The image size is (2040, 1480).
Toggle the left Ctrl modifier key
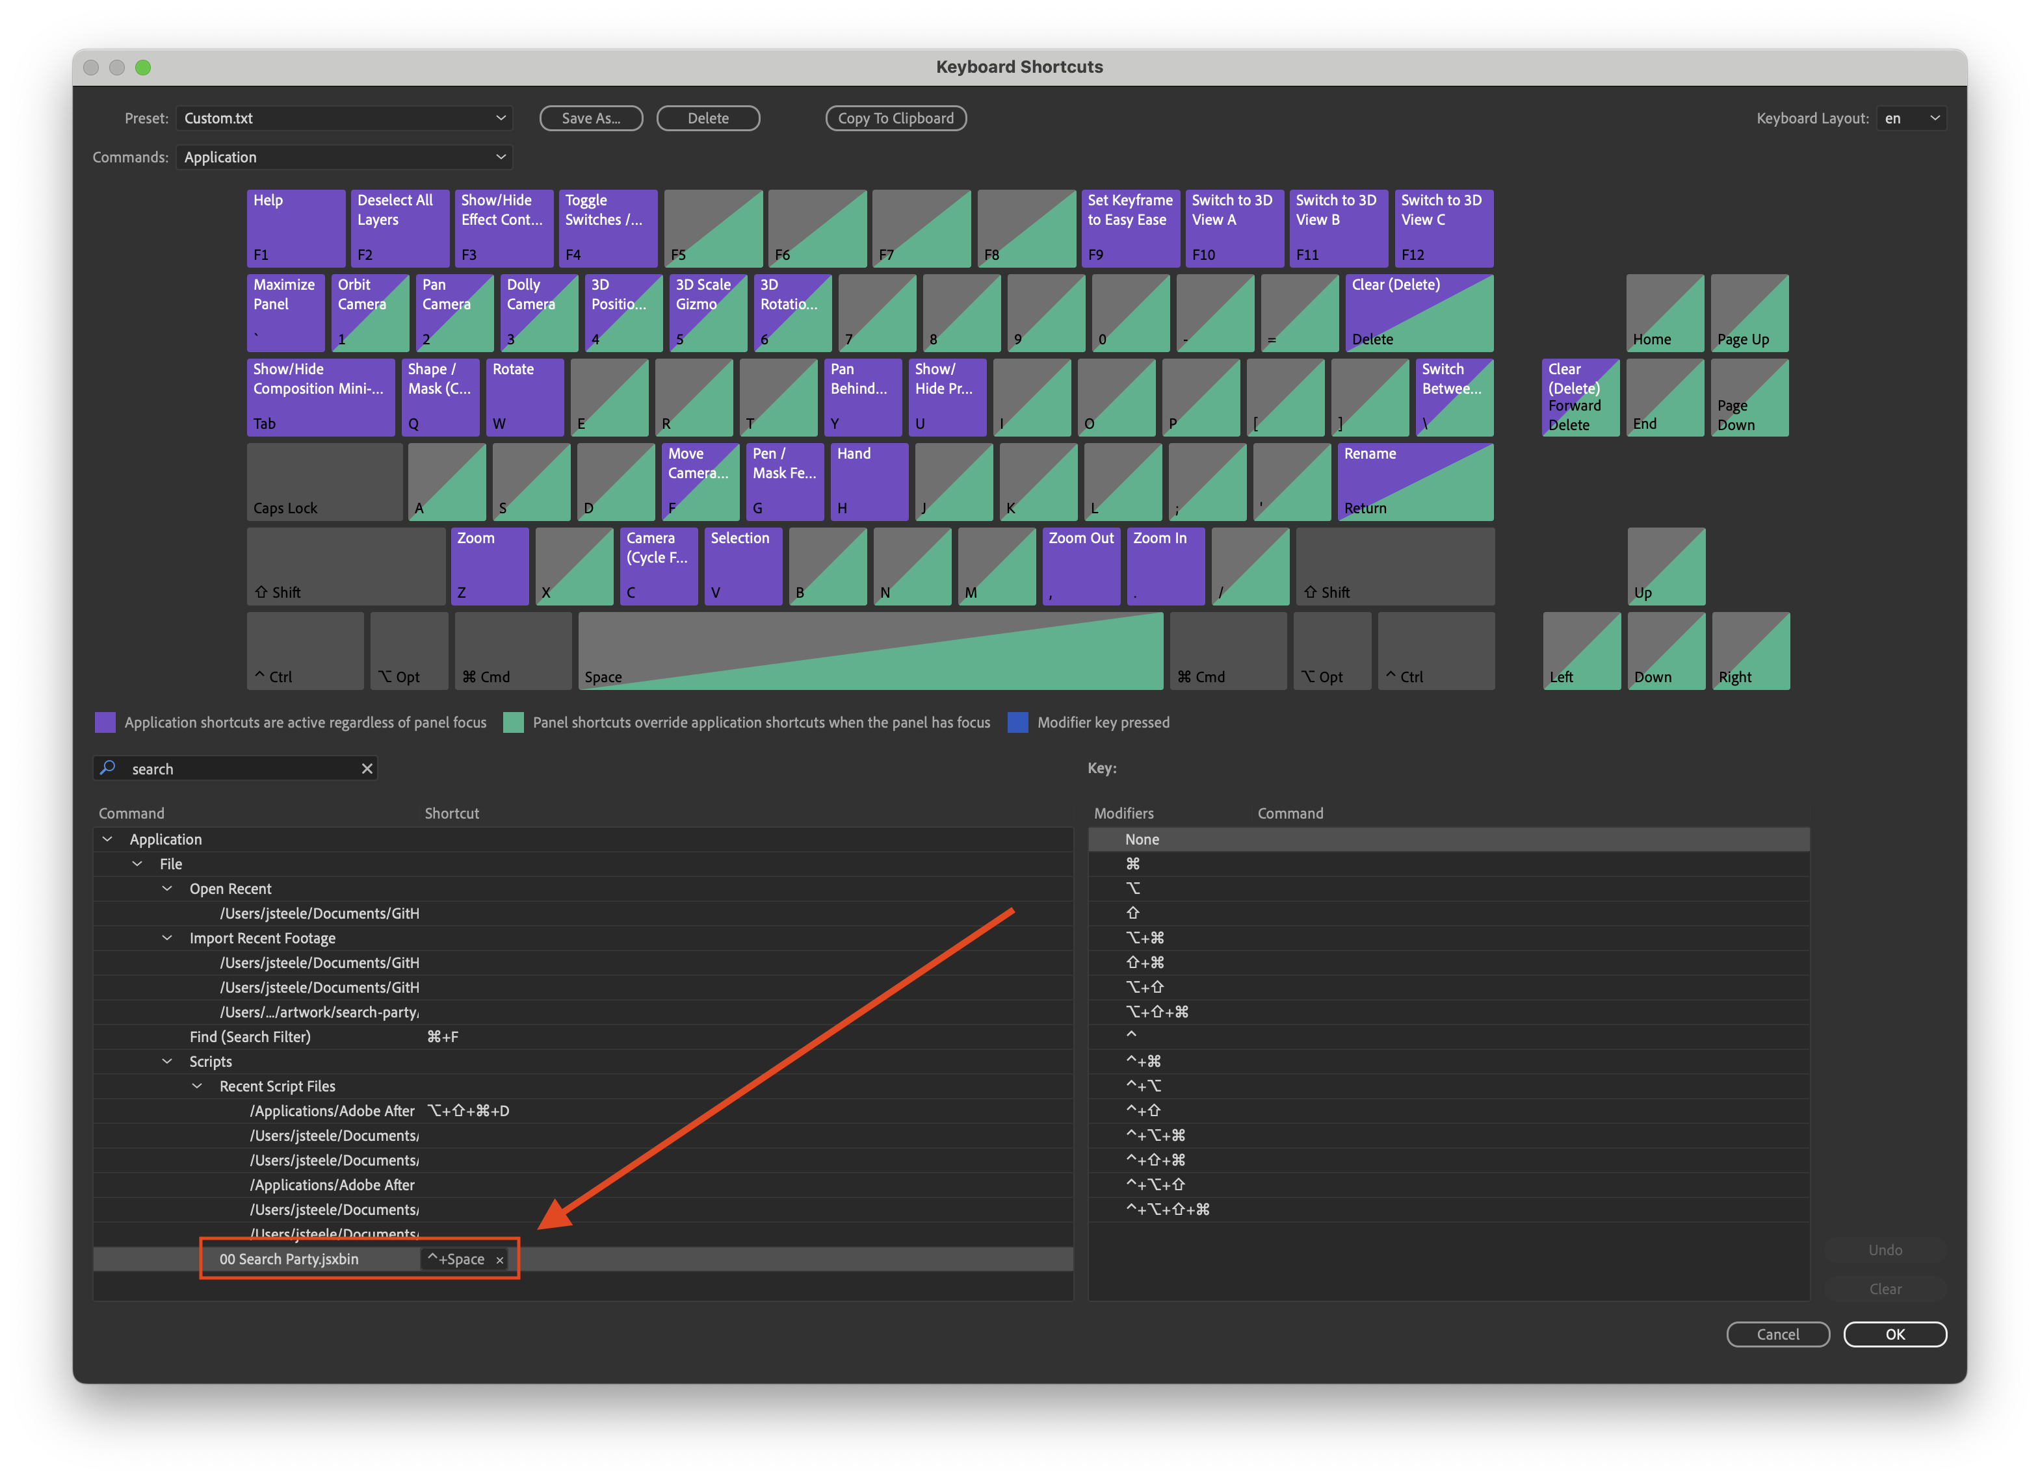(305, 651)
